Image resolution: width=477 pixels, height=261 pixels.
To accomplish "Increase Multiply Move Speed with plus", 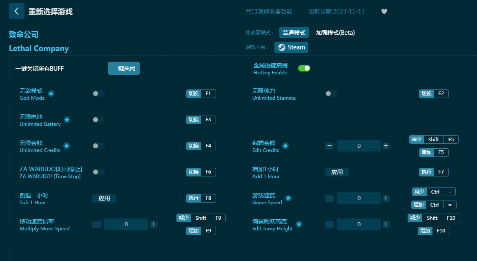I will (153, 224).
